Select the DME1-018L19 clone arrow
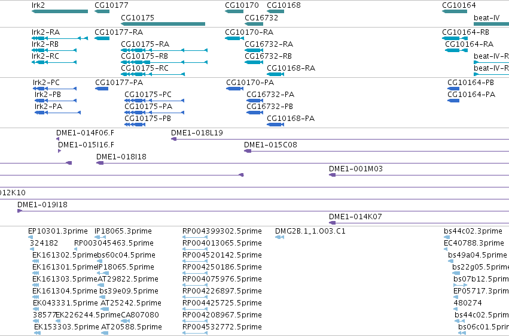The image size is (509, 336). coord(173,139)
